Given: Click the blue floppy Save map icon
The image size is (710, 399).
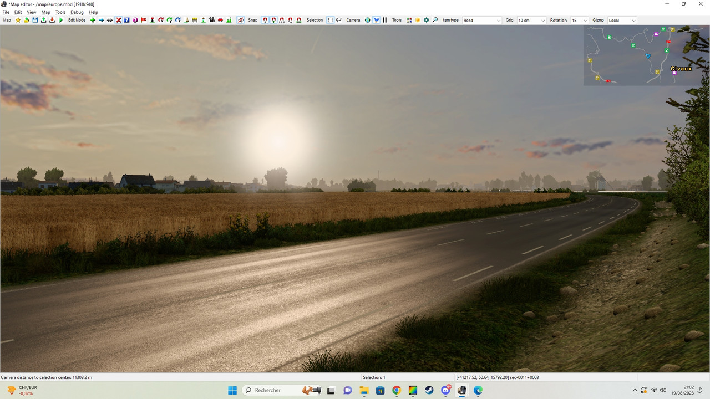Looking at the screenshot, I should 35,20.
